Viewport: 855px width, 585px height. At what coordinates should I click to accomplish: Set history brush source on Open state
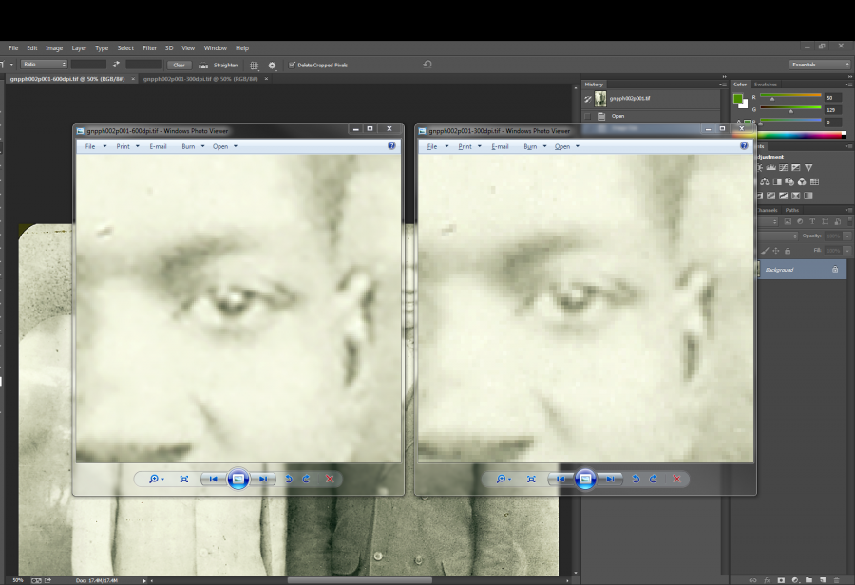[x=588, y=116]
